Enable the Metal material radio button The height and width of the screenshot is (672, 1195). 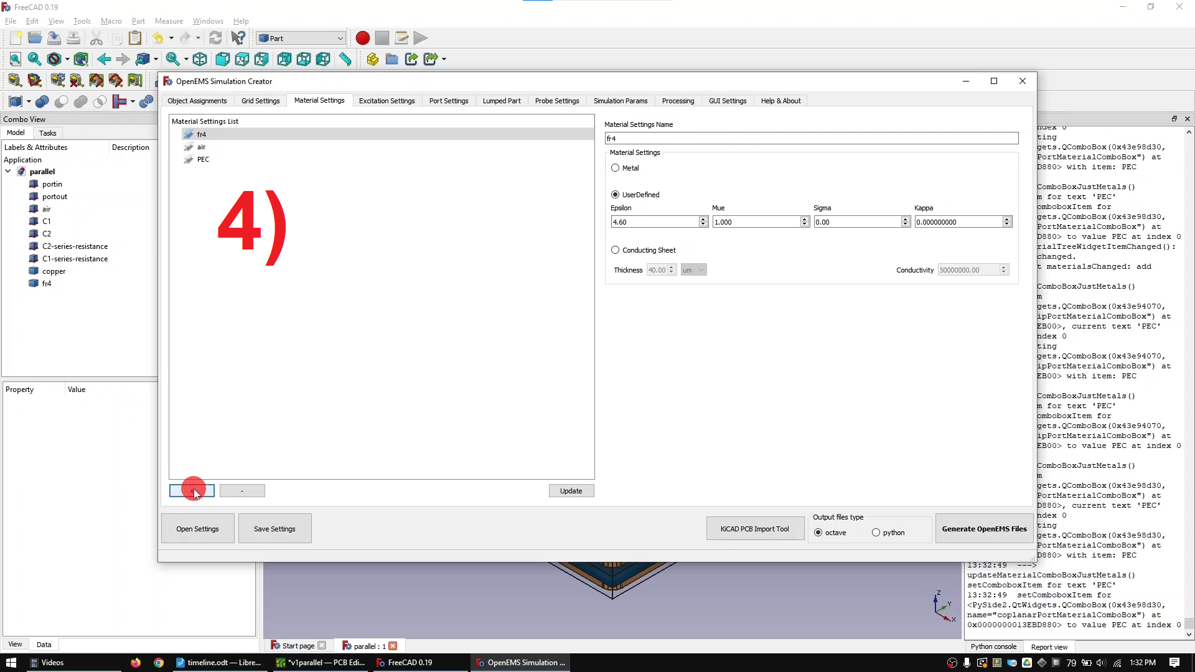click(616, 167)
